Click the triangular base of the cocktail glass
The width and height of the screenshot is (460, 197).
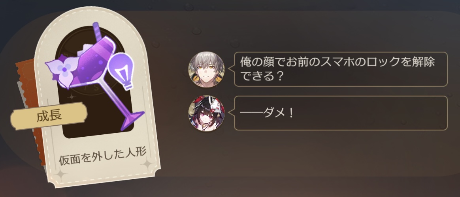click(x=133, y=121)
